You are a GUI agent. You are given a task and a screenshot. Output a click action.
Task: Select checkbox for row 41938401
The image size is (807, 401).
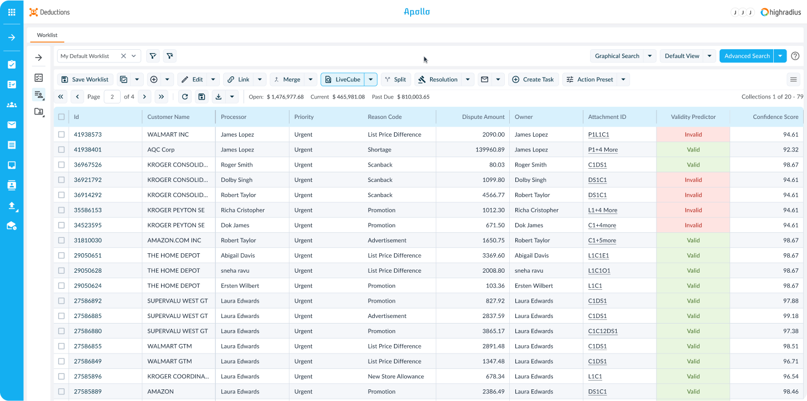[61, 149]
